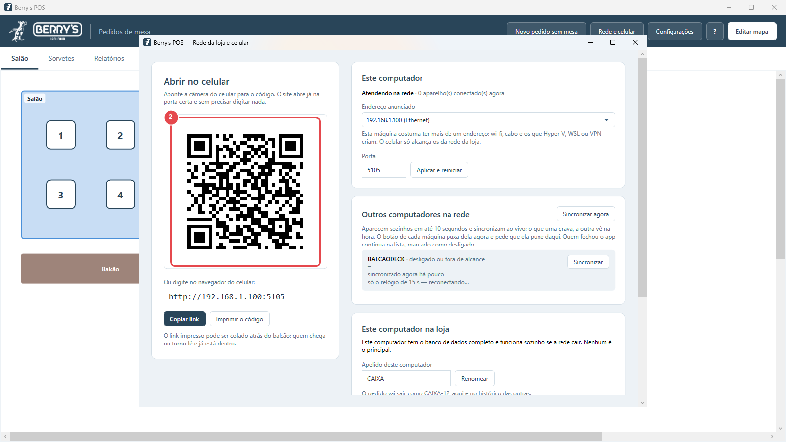Maximize the main Berry's POS window
786x442 pixels.
click(x=751, y=7)
